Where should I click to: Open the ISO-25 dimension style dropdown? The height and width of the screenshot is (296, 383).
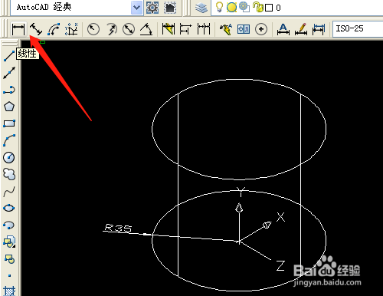tap(358, 29)
